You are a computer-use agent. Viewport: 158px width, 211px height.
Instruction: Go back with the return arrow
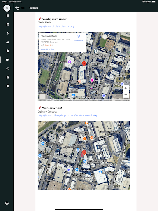point(17,8)
